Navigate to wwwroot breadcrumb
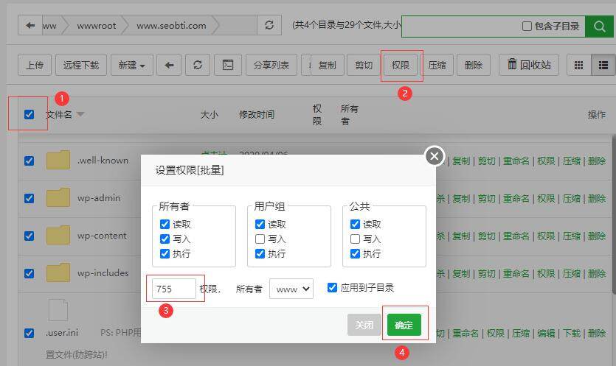The image size is (616, 366). coord(97,26)
